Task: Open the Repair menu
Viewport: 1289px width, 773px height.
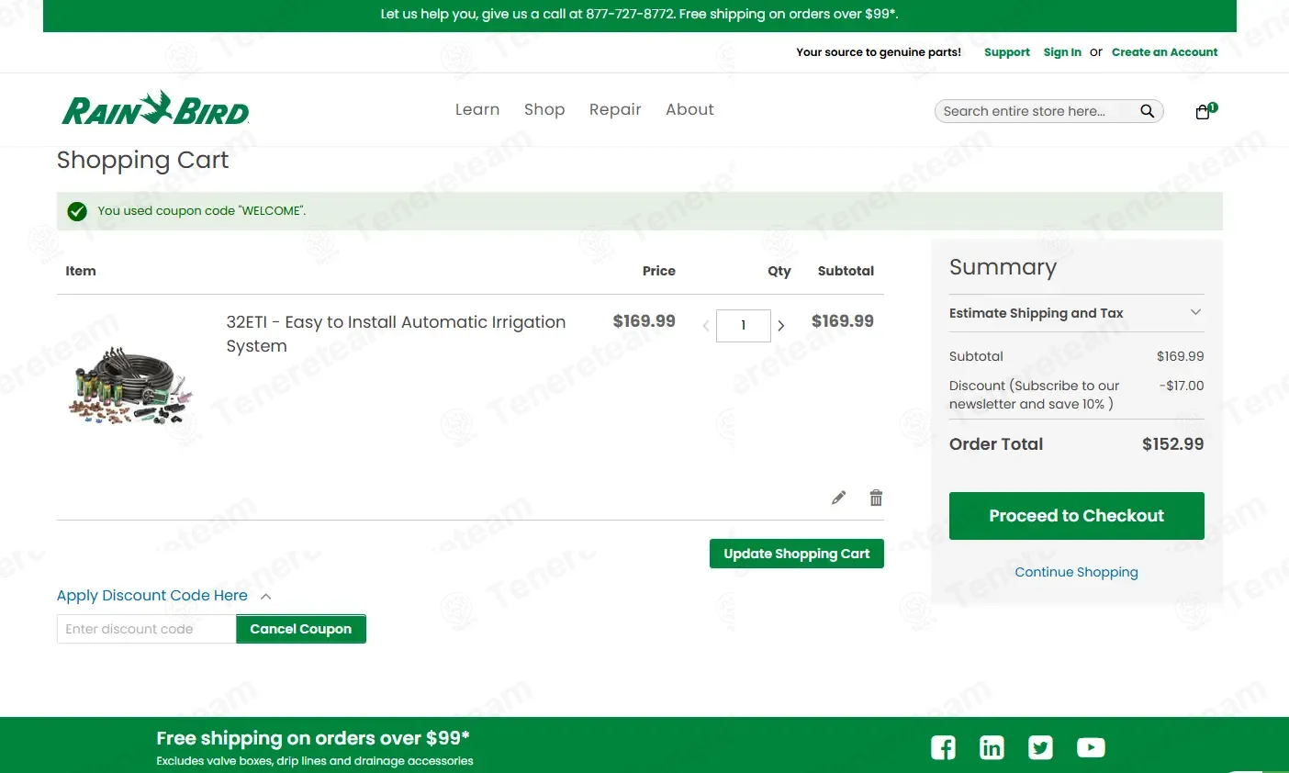Action: pos(615,109)
